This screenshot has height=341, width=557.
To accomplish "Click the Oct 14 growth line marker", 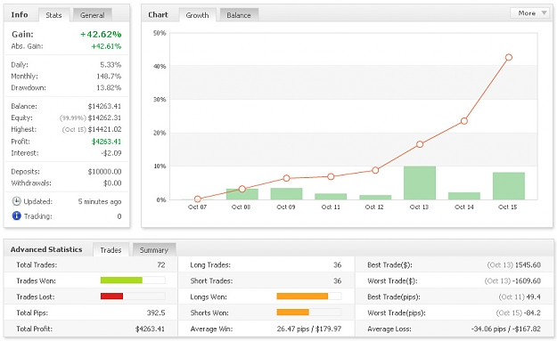I will click(x=464, y=121).
